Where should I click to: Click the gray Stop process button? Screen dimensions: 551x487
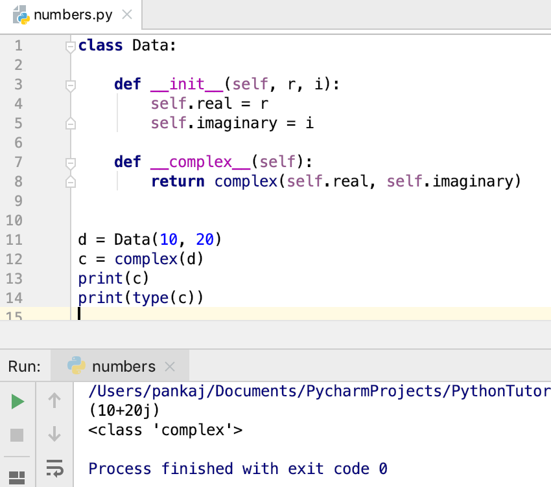[18, 435]
